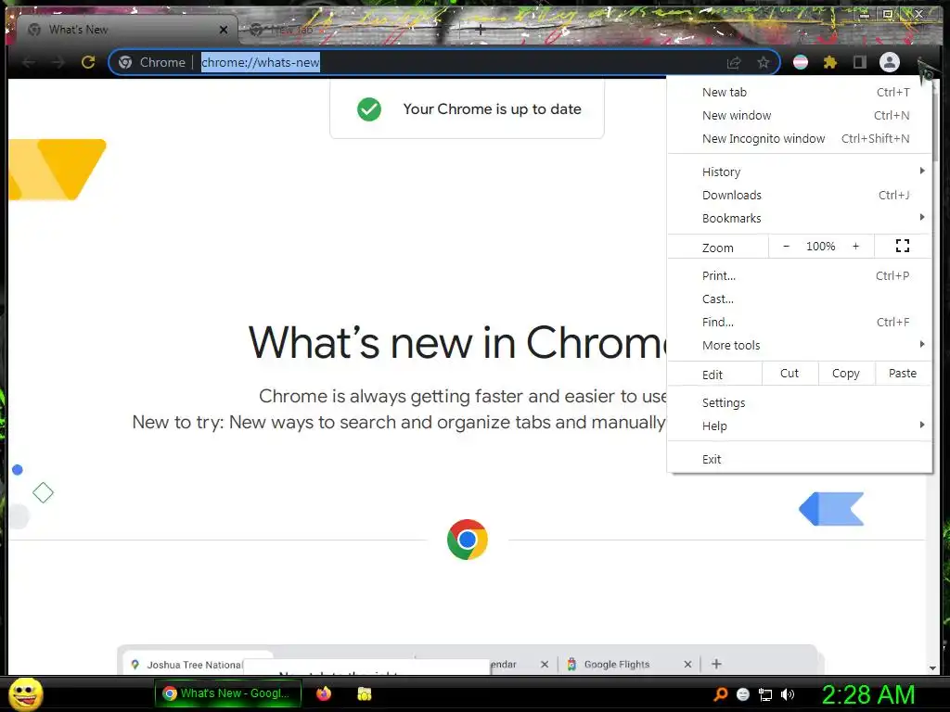The width and height of the screenshot is (950, 712).
Task: Open the Extensions puzzle piece icon
Action: click(x=830, y=62)
